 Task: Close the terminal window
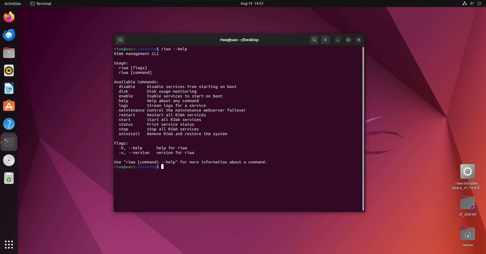point(359,40)
